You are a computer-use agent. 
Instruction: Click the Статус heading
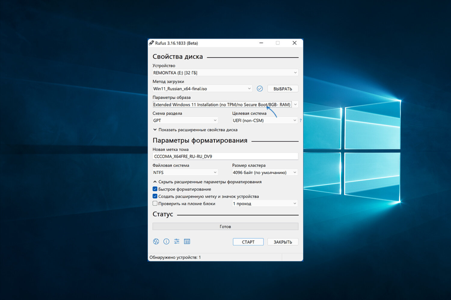[163, 214]
